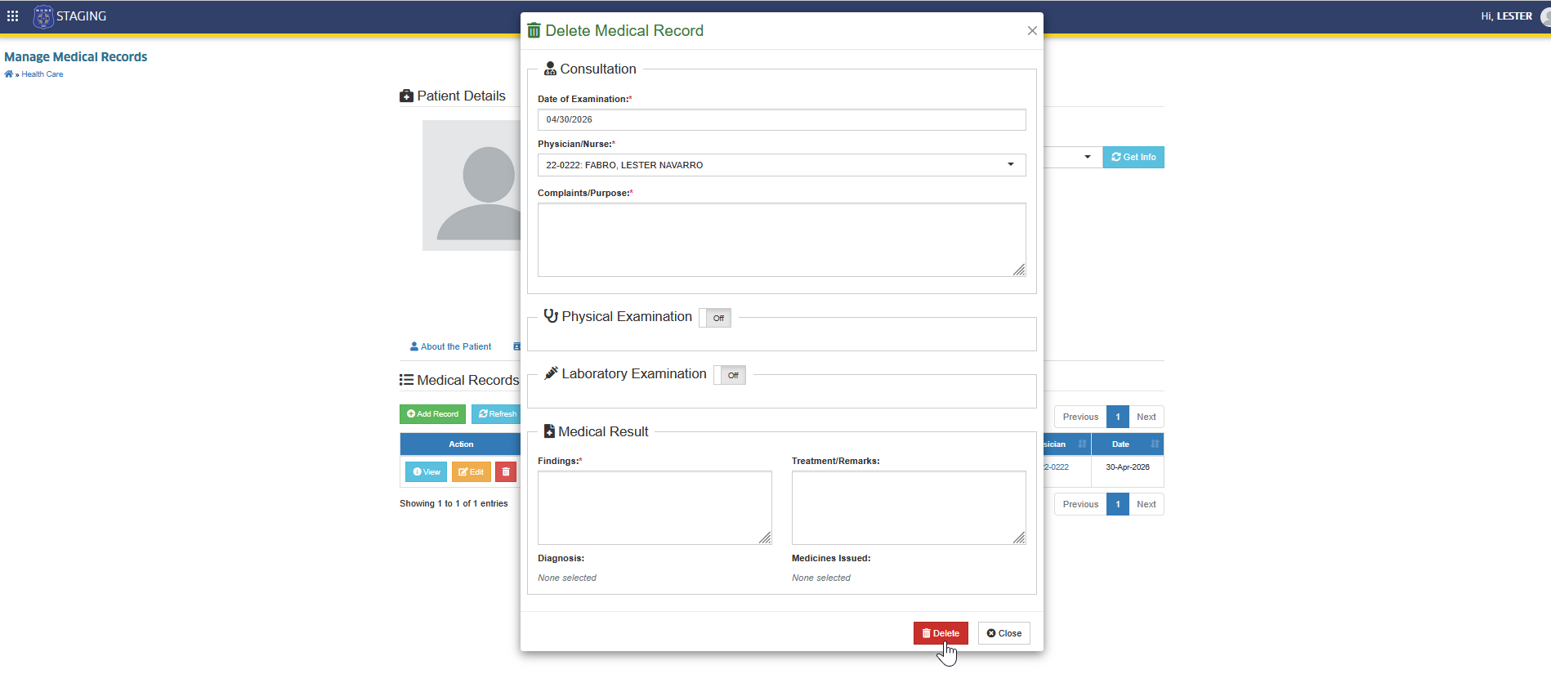
Task: Click the Medical Result file icon
Action: pyautogui.click(x=549, y=431)
